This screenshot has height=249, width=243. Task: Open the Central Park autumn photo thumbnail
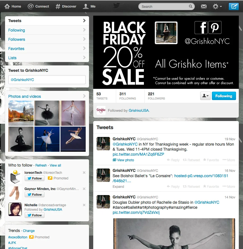click(x=21, y=113)
